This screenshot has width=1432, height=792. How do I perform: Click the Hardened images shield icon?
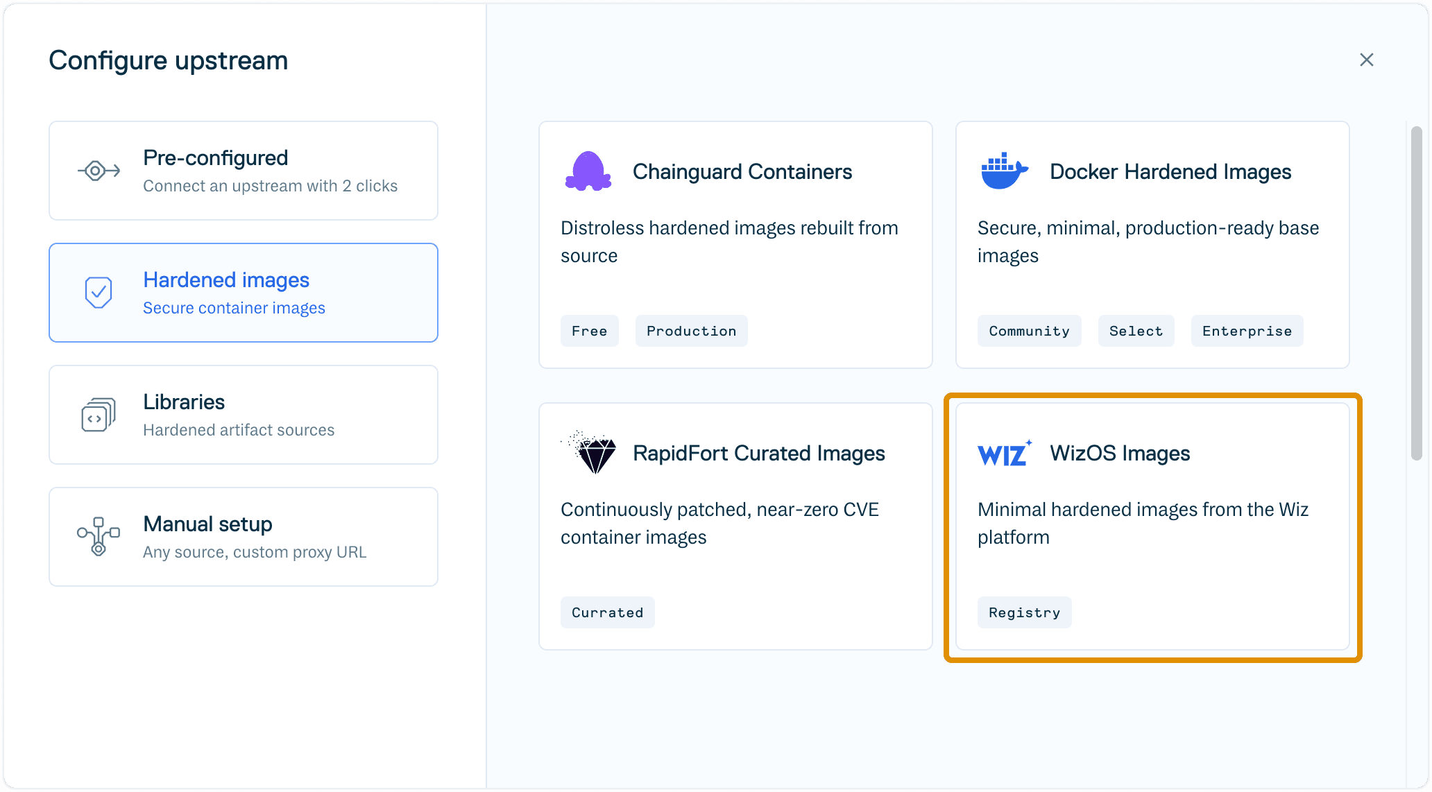tap(99, 293)
